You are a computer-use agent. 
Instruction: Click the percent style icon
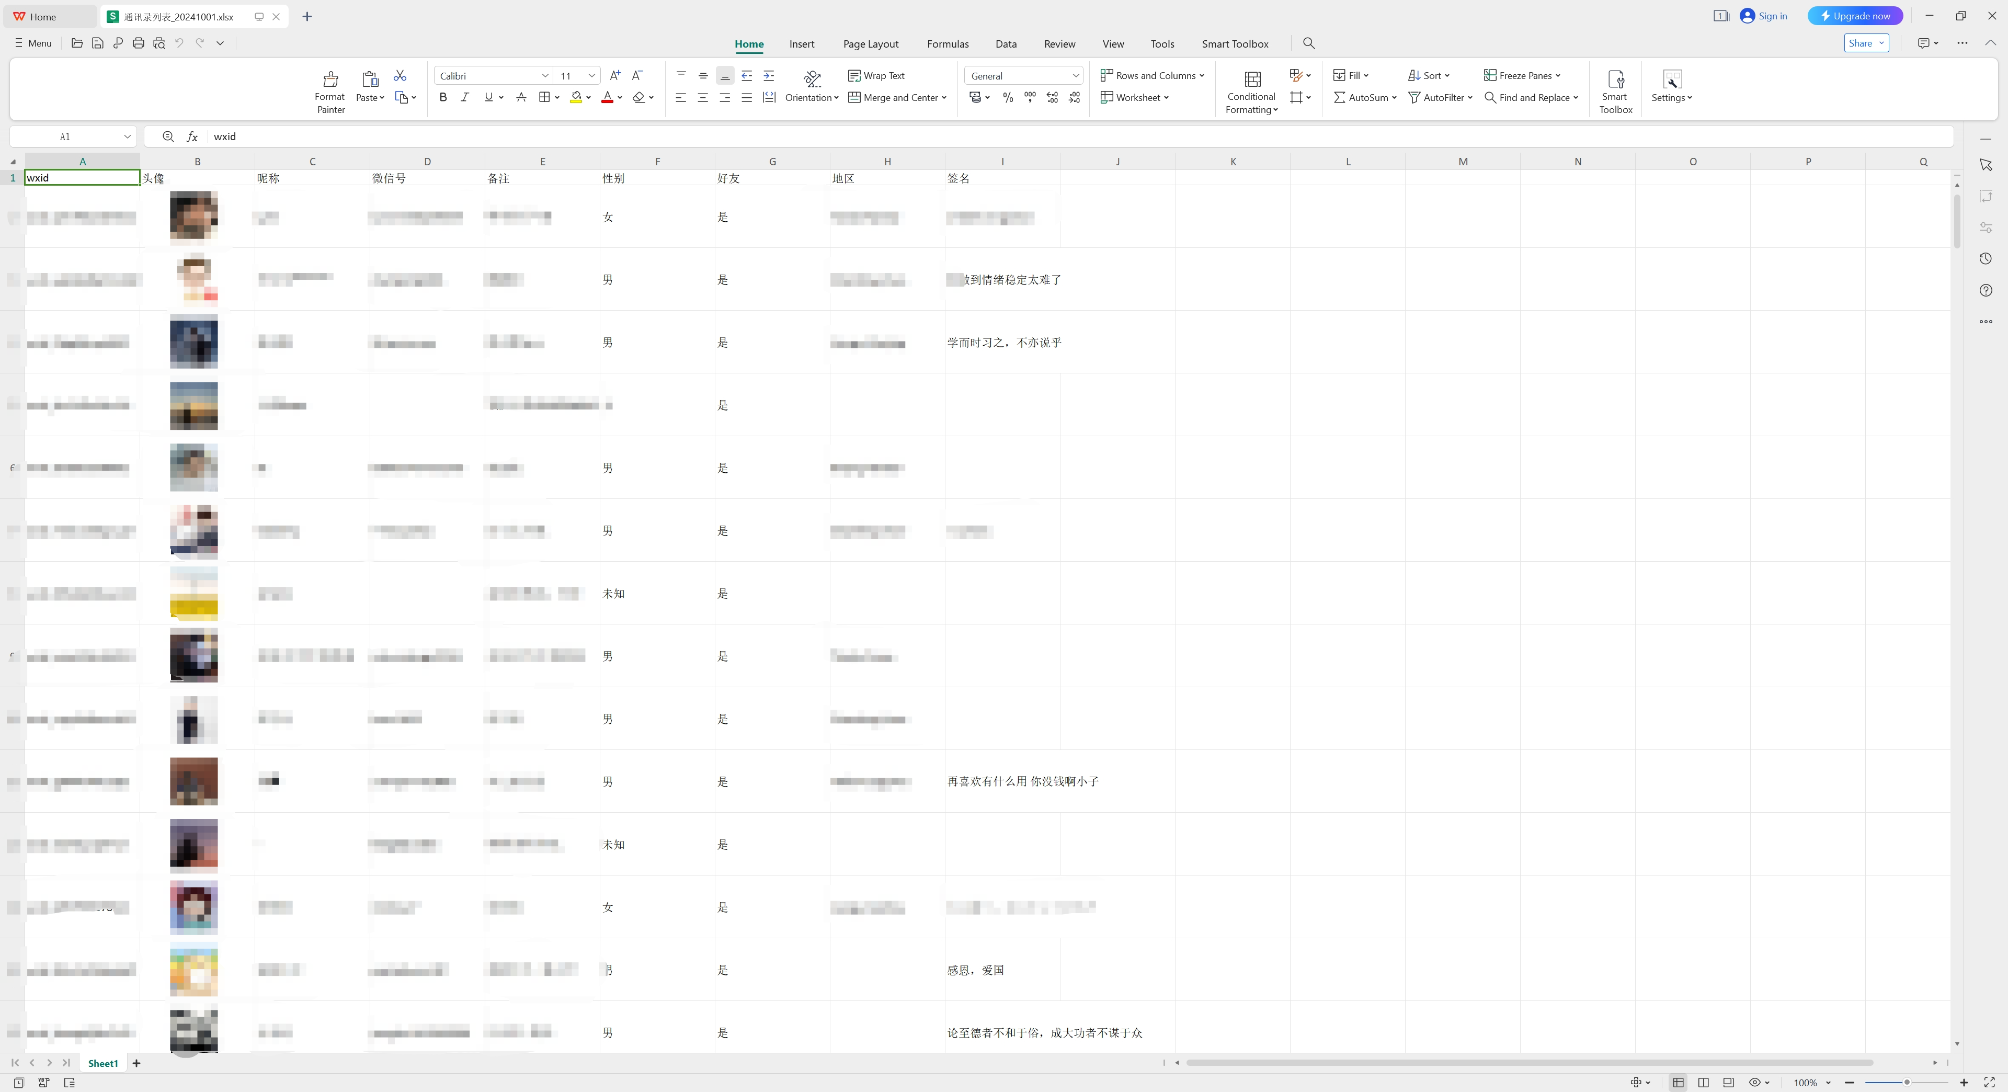pos(1008,97)
